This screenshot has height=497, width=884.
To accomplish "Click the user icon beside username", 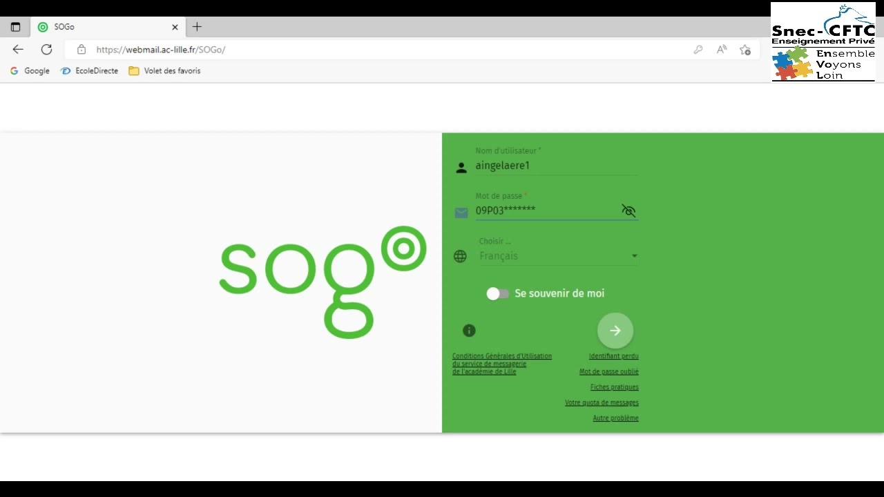I will click(x=461, y=168).
